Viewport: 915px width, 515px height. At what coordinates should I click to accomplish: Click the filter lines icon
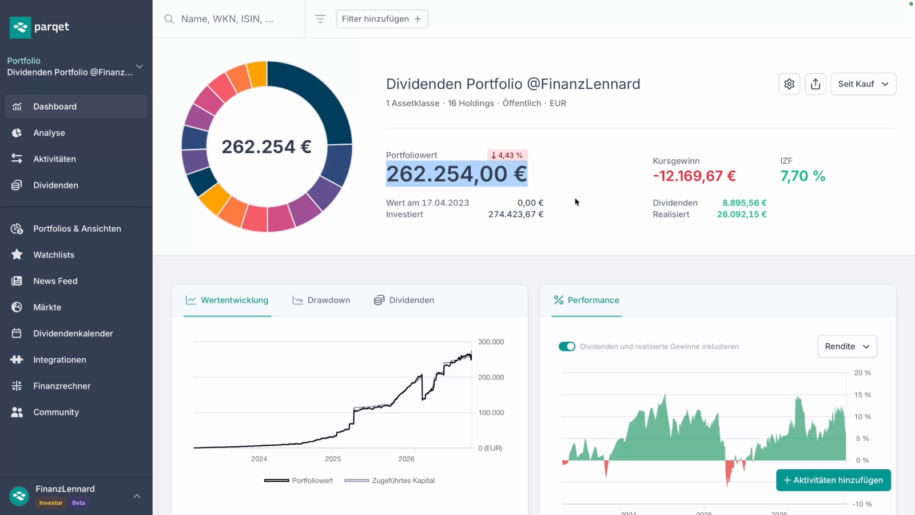(x=320, y=19)
